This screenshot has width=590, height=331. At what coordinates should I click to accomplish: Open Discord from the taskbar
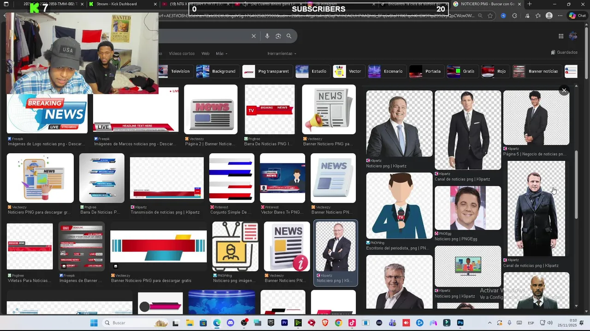230,323
